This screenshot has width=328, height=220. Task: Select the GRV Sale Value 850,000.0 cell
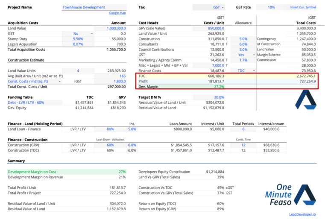click(209, 28)
